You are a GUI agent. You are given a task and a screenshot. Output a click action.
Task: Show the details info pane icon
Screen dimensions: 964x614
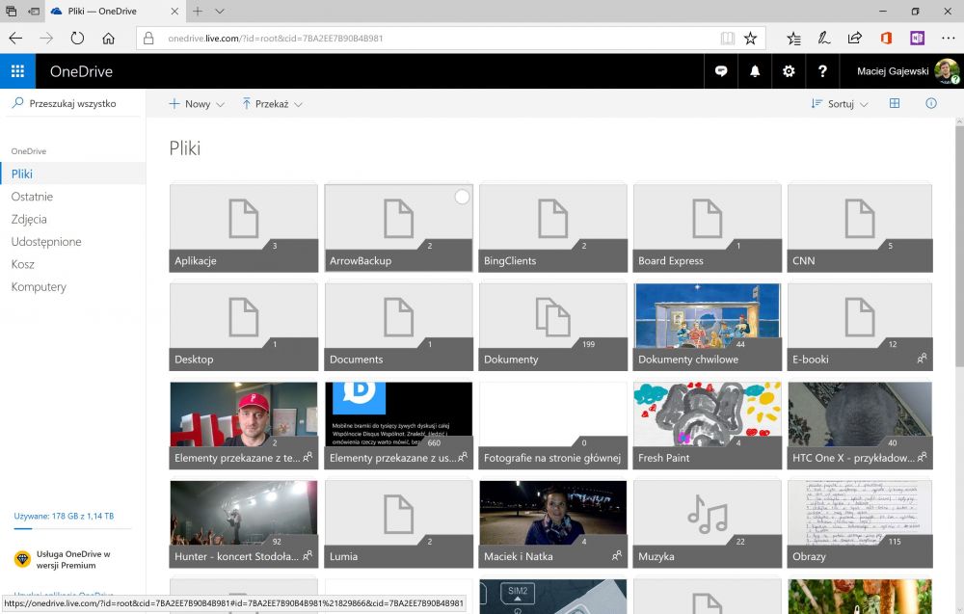[931, 103]
